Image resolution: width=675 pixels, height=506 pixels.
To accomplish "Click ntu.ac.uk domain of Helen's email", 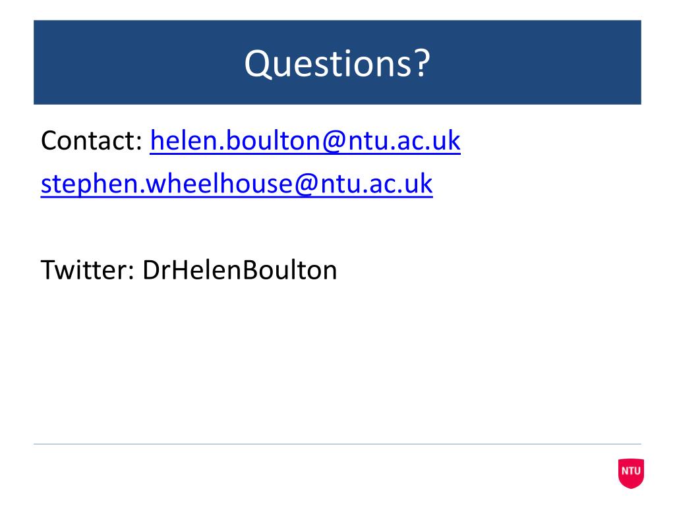I will 404,140.
